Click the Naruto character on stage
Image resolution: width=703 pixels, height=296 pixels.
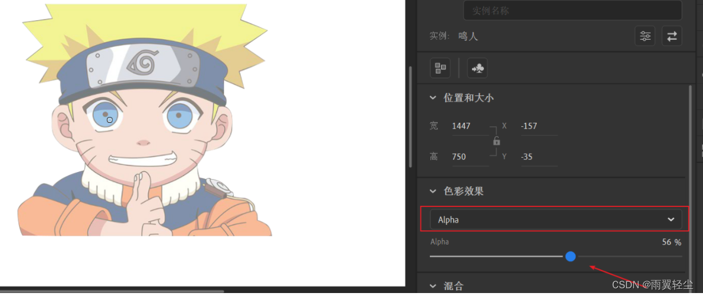pos(144,120)
